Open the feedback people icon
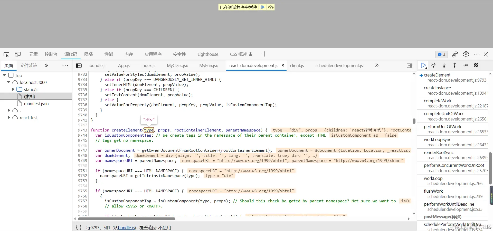The width and height of the screenshot is (493, 231). click(x=455, y=54)
